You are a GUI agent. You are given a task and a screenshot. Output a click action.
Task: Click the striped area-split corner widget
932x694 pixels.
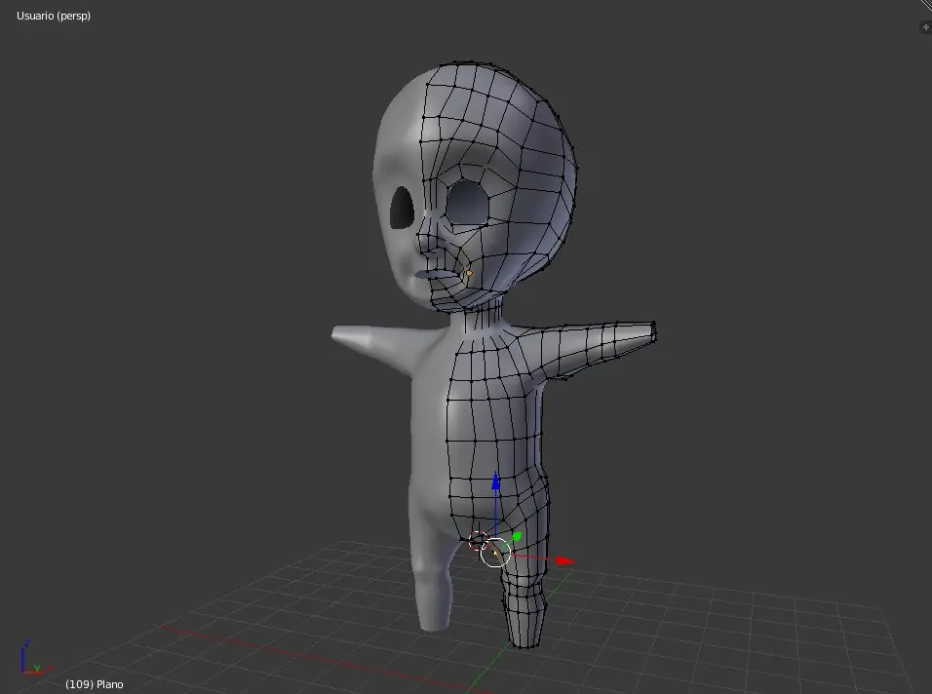925,6
